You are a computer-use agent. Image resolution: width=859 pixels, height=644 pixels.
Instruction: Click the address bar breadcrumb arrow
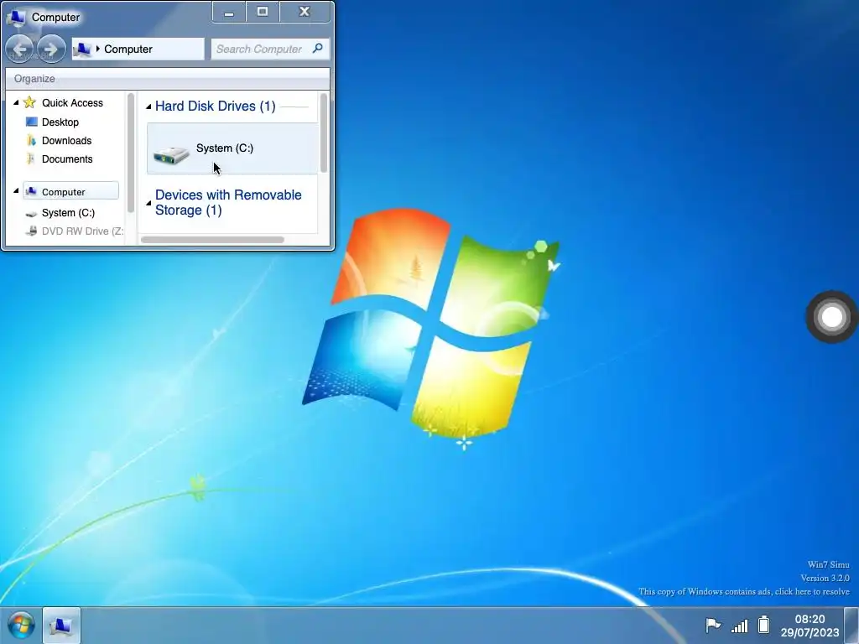coord(97,49)
